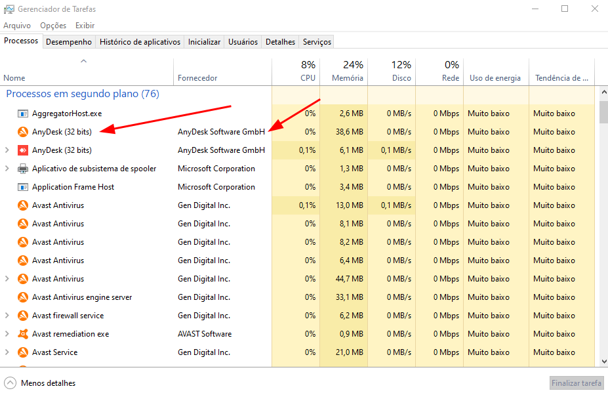Viewport: 608px width, 397px height.
Task: Sort by the Disco column header
Action: pos(392,72)
